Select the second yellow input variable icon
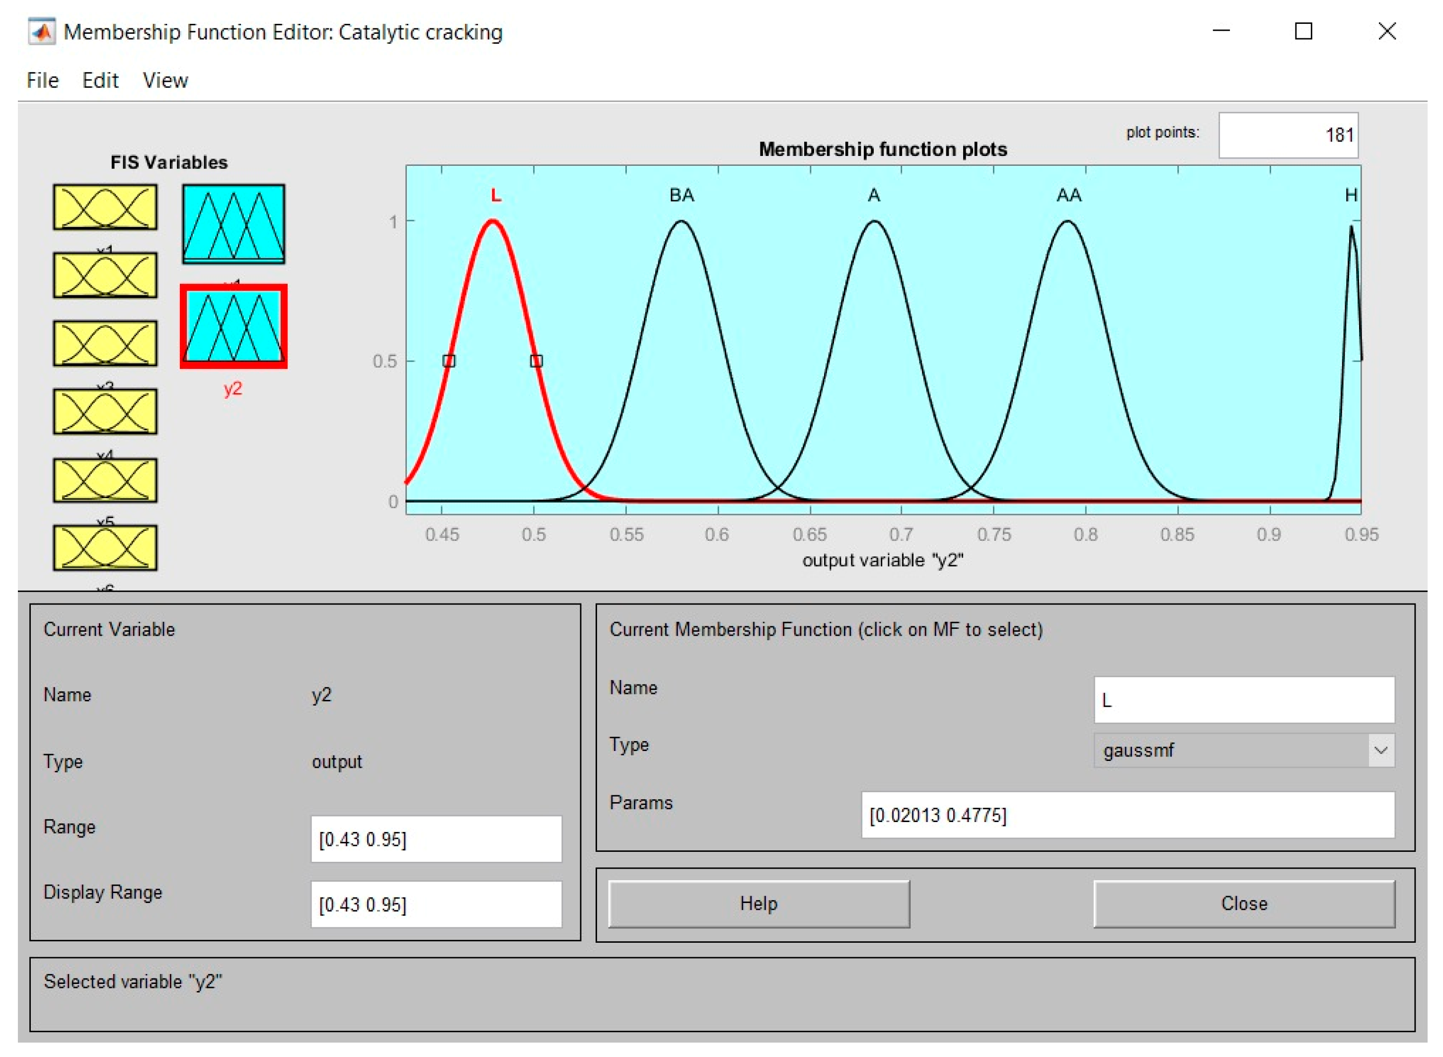1443x1057 pixels. pyautogui.click(x=105, y=275)
